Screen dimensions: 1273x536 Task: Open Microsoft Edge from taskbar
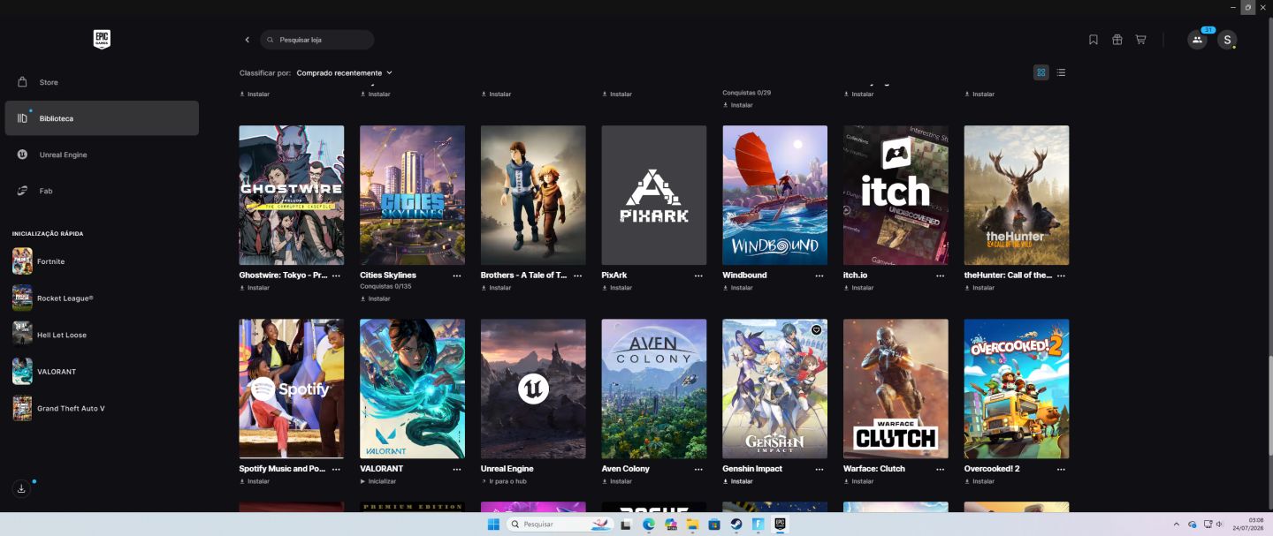649,525
